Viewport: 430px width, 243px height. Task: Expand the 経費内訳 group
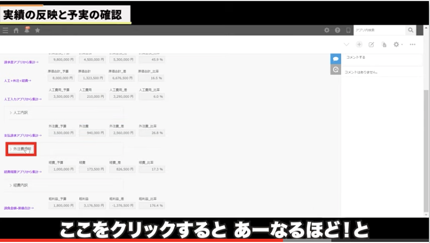pyautogui.click(x=19, y=185)
